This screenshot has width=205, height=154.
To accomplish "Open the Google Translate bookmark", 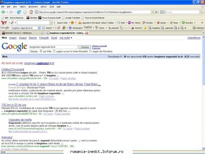I will click(x=71, y=18).
